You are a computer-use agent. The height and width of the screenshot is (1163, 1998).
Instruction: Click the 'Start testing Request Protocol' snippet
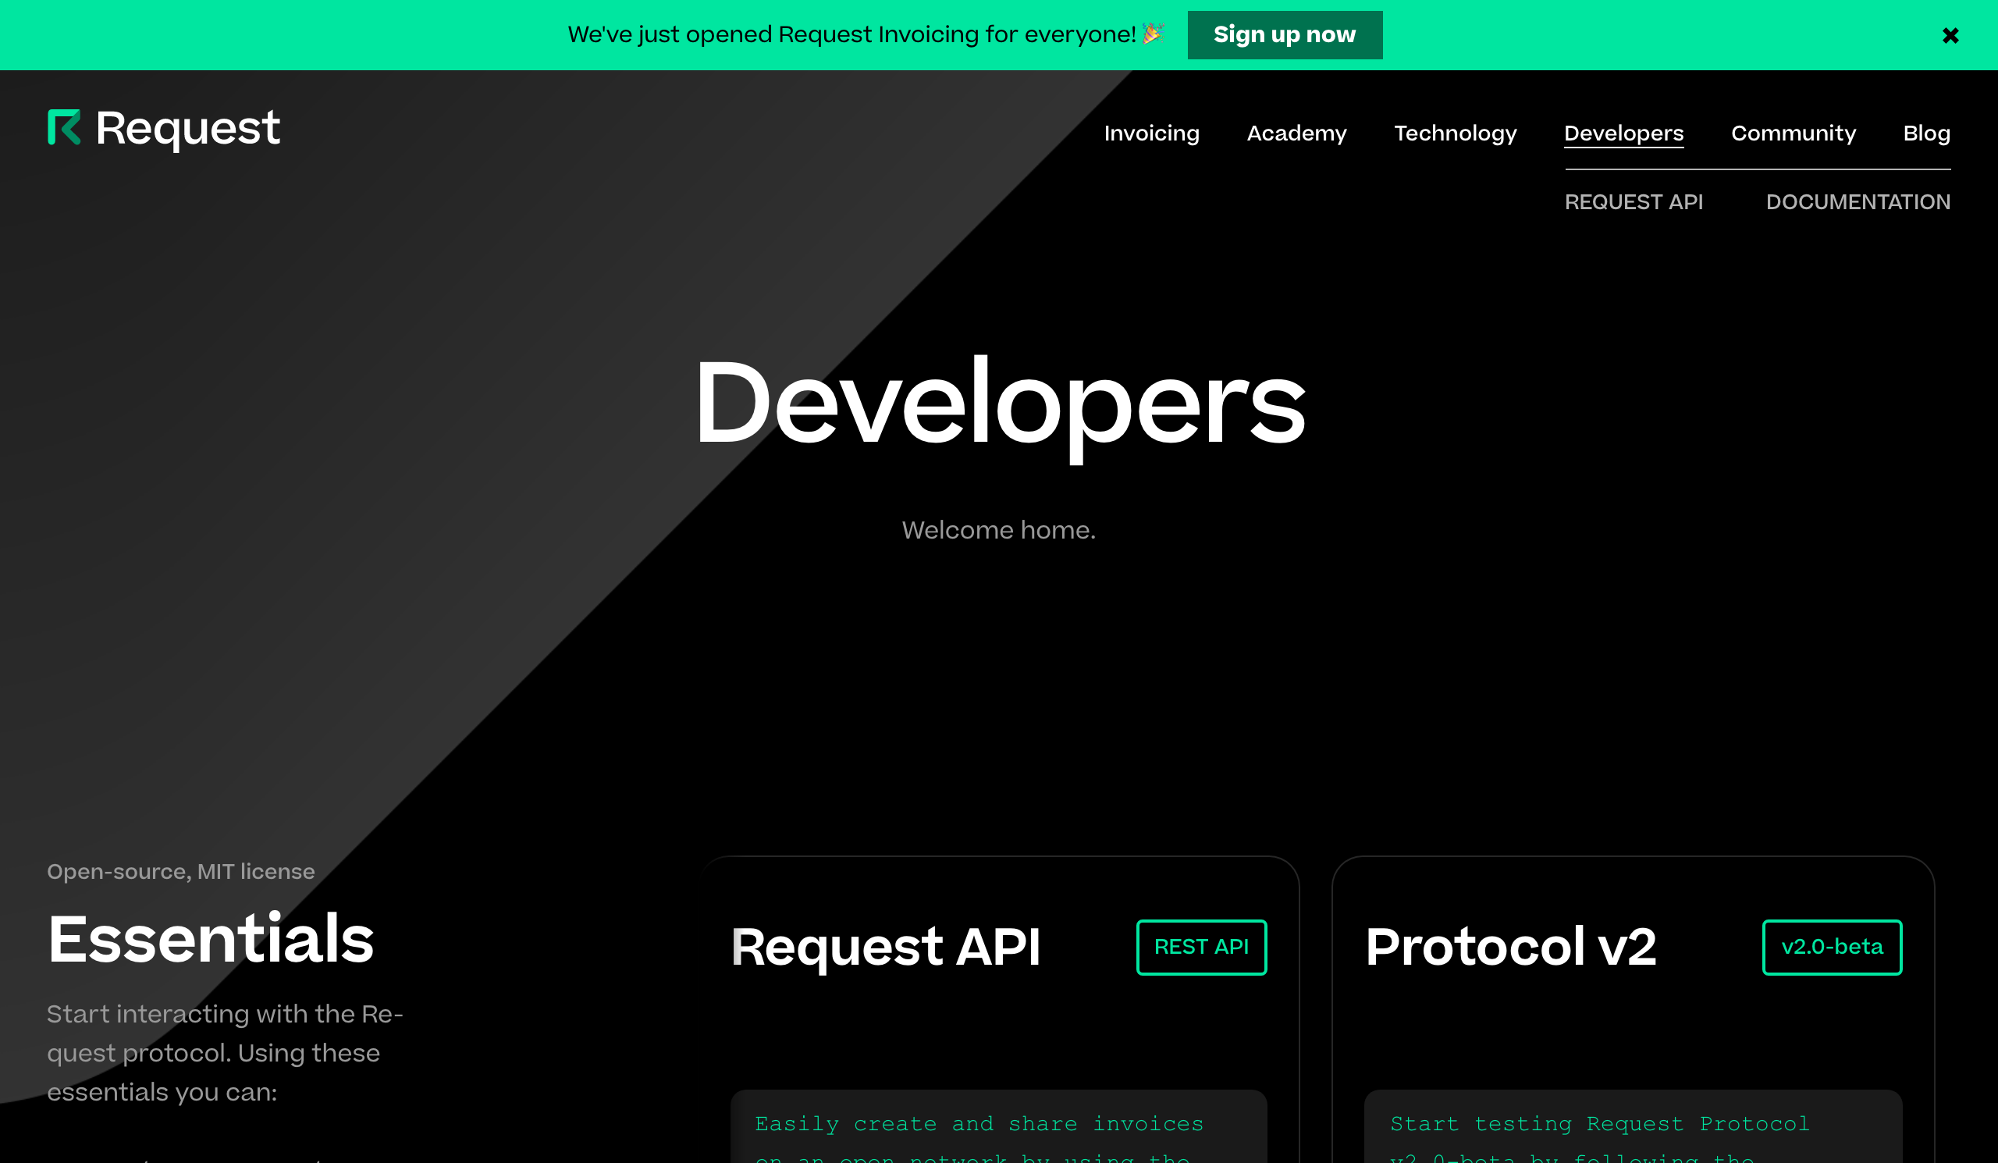tap(1600, 1124)
